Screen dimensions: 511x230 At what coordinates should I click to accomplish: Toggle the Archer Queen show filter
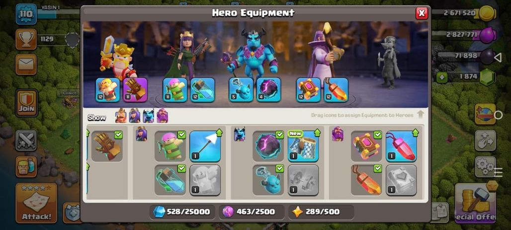135,116
